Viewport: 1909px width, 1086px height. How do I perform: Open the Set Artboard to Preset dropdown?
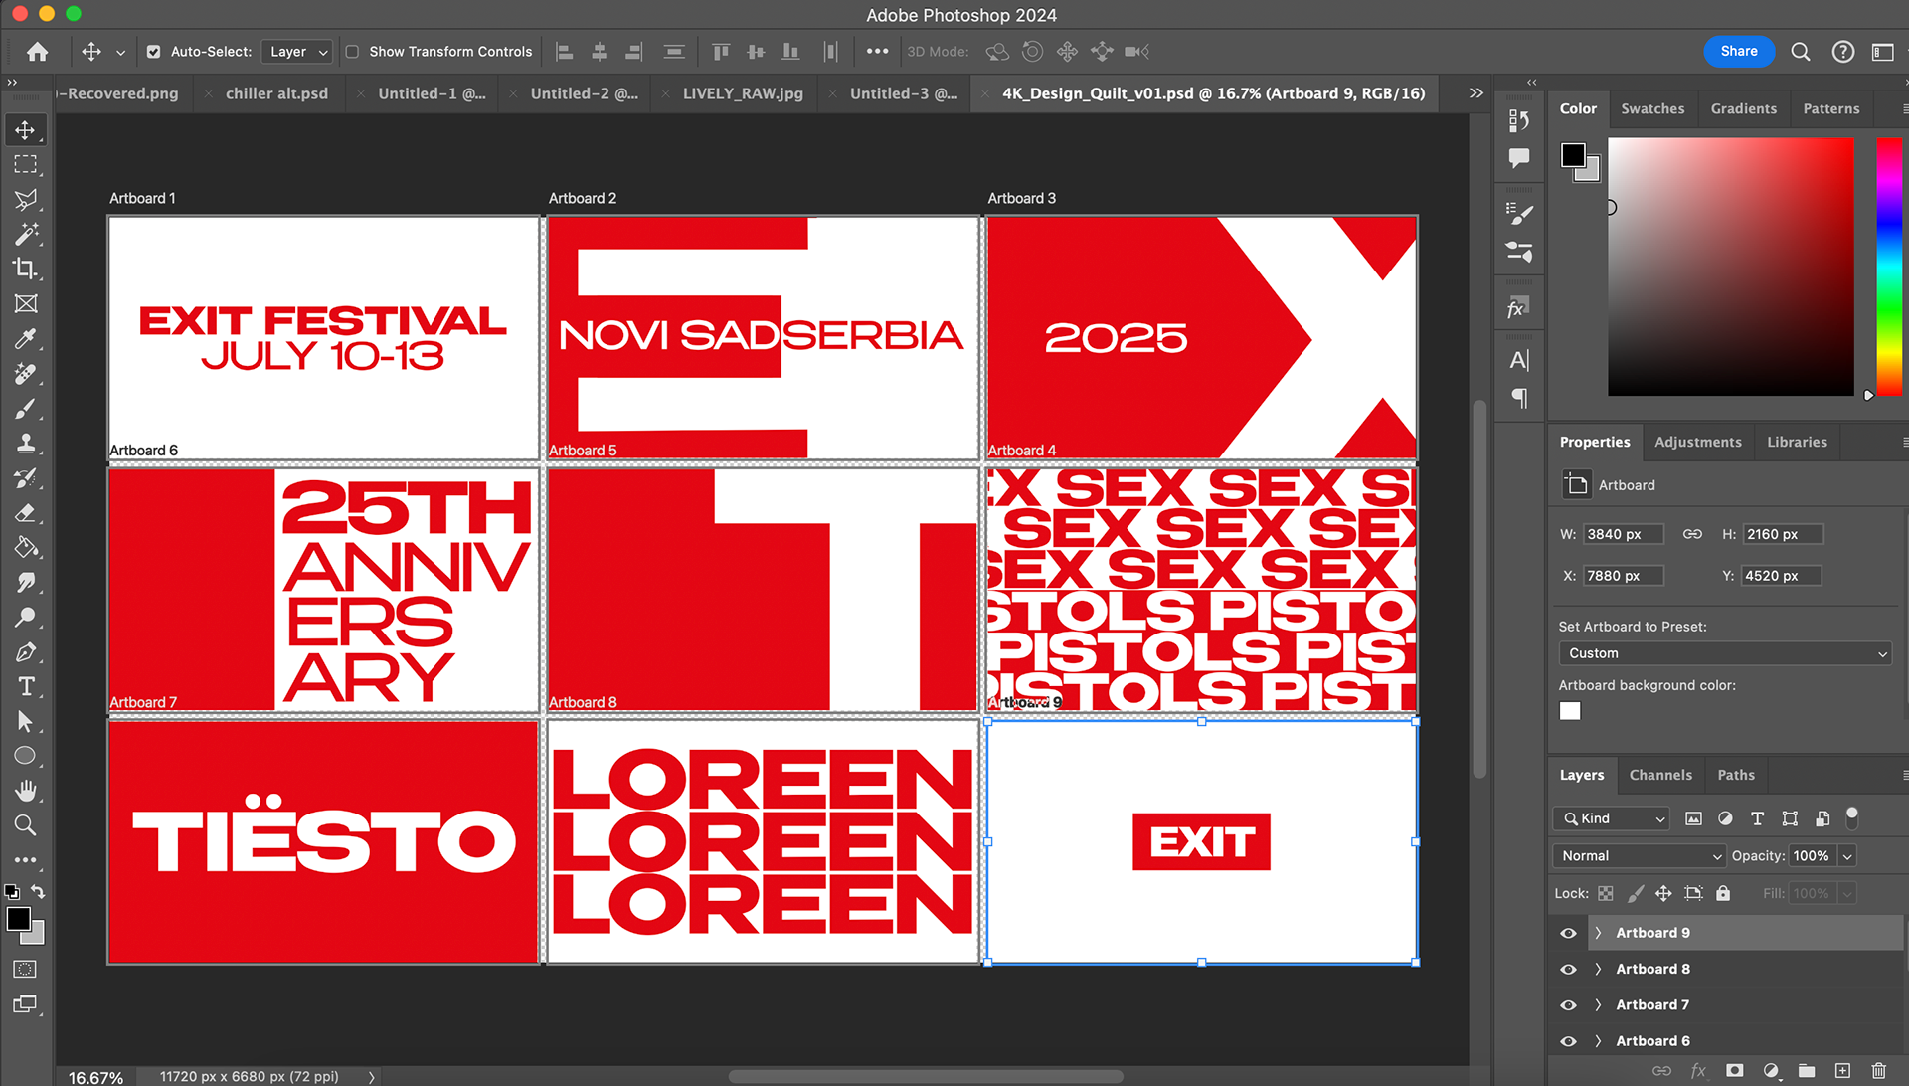click(1725, 653)
